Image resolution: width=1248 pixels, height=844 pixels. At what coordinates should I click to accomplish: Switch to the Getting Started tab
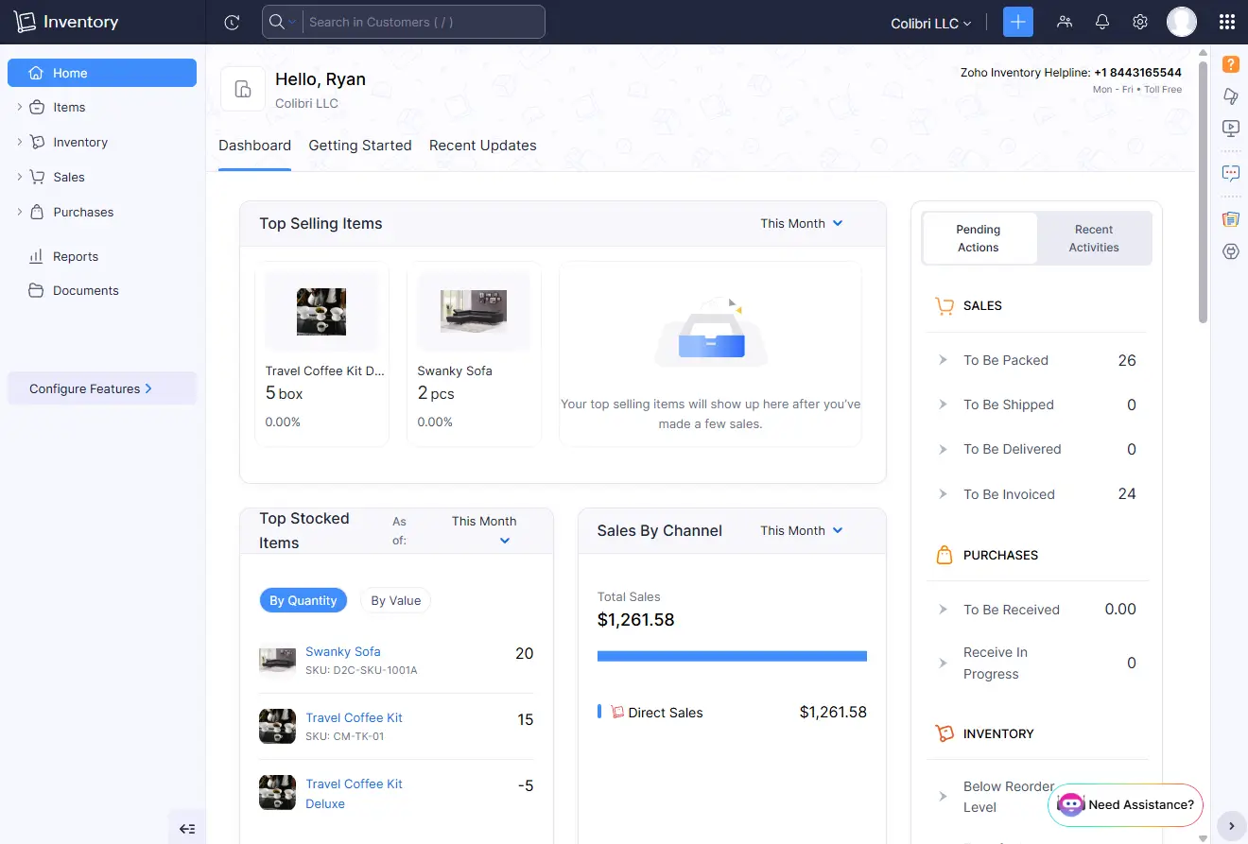[359, 145]
